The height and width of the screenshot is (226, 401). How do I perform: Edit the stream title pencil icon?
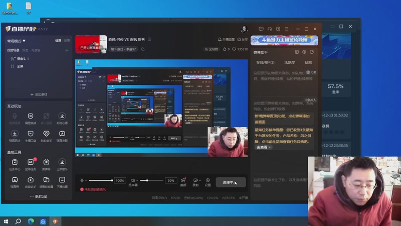coord(149,39)
